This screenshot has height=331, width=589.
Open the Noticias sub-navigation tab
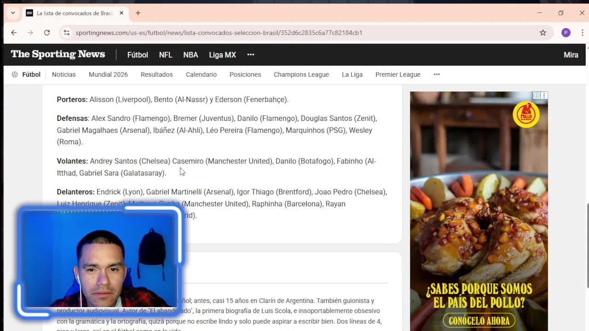click(64, 74)
